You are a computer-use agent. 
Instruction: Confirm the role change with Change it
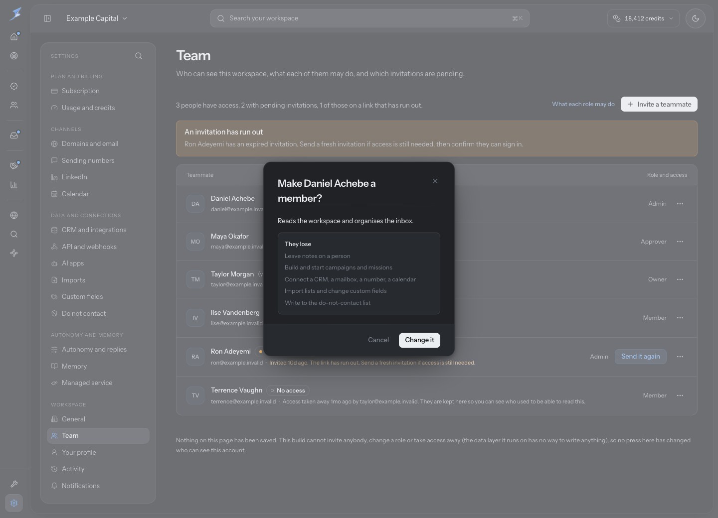tap(419, 340)
